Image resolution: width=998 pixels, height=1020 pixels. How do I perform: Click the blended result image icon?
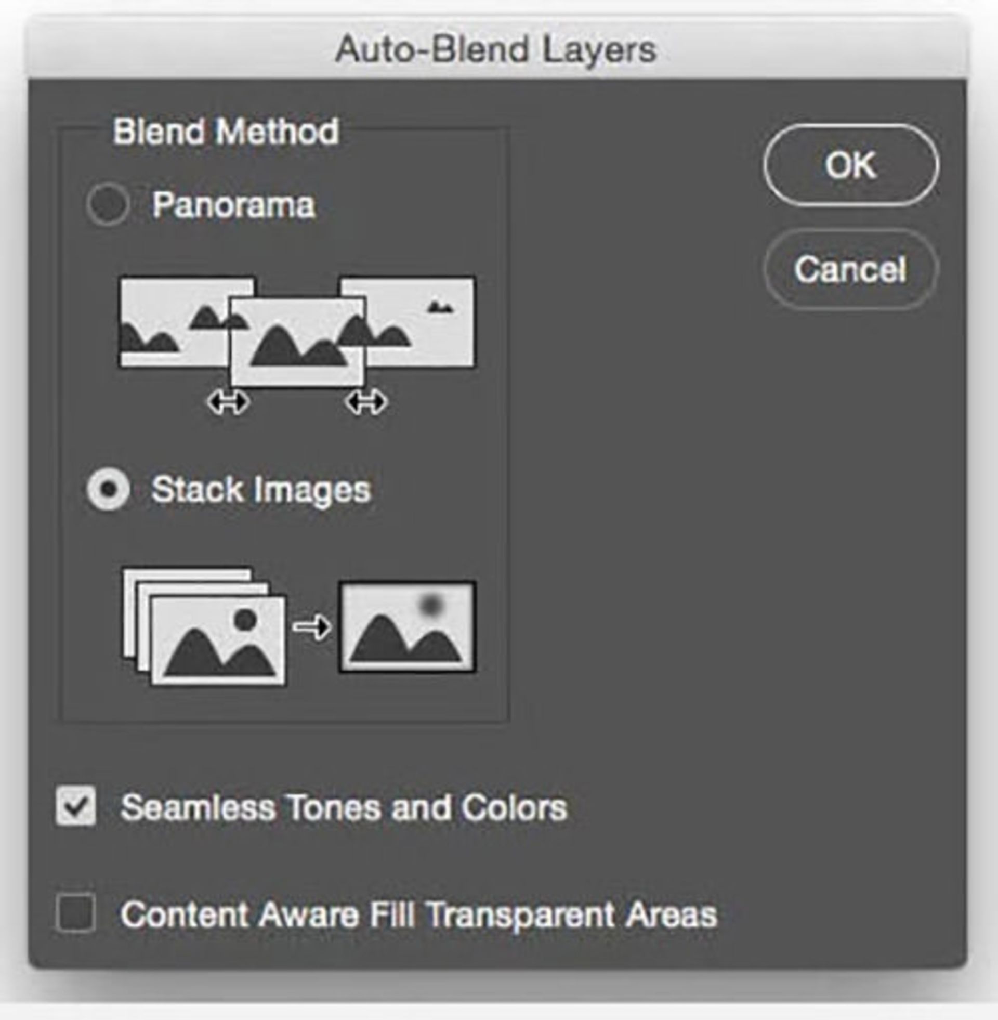click(x=408, y=627)
